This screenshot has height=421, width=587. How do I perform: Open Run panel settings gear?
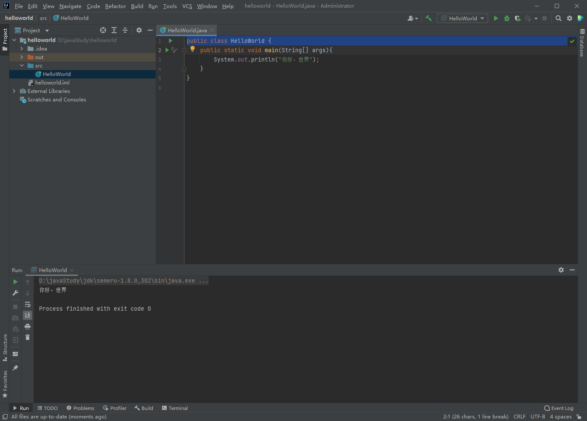[561, 270]
